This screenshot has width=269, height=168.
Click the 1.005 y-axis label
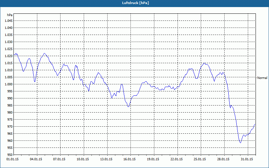(9, 77)
